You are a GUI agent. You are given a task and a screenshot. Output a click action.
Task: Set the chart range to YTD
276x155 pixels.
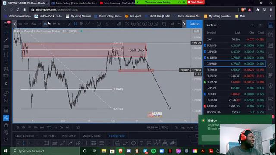[49, 127]
